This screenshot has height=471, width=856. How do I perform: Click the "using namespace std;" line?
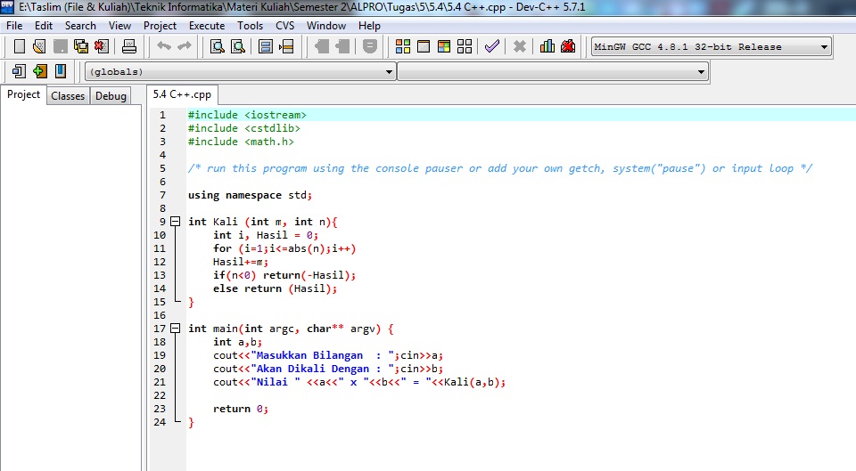[250, 195]
